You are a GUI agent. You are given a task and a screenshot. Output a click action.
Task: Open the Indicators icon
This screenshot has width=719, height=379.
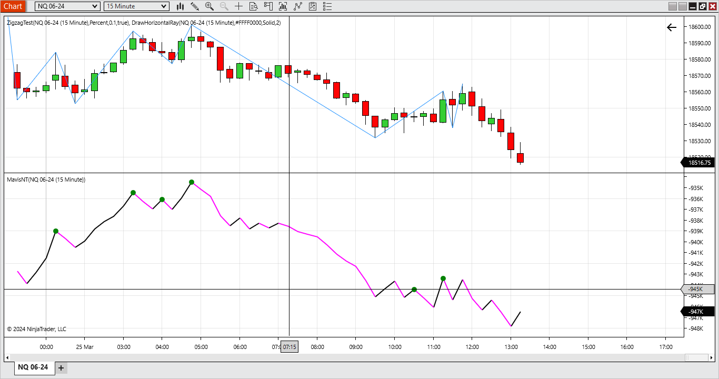pyautogui.click(x=298, y=6)
